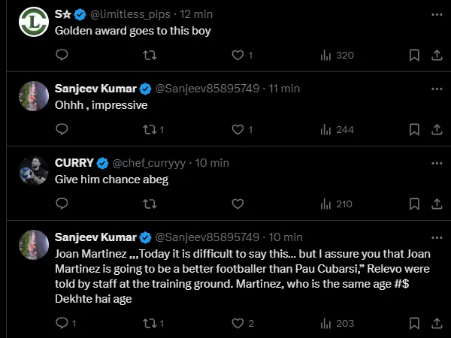The width and height of the screenshot is (451, 338).
Task: Open more options on "Ohhh, impressive" tweet
Action: [437, 89]
